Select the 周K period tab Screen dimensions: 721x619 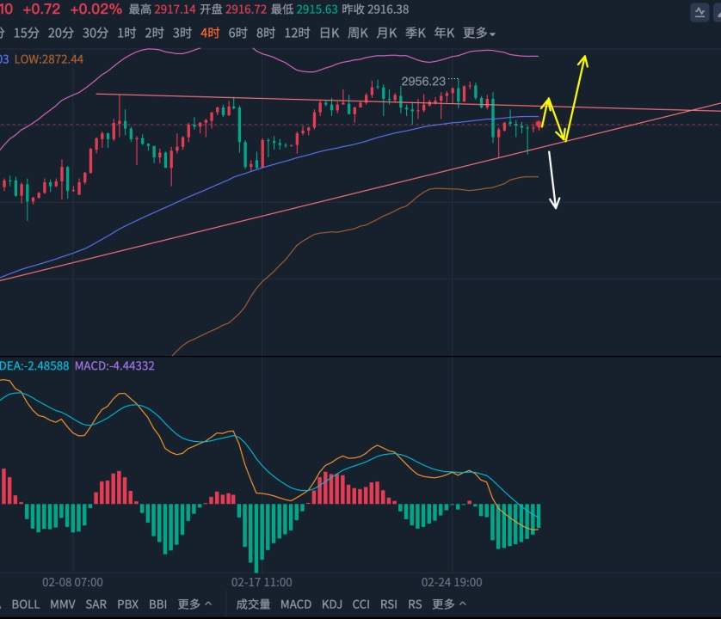point(358,33)
